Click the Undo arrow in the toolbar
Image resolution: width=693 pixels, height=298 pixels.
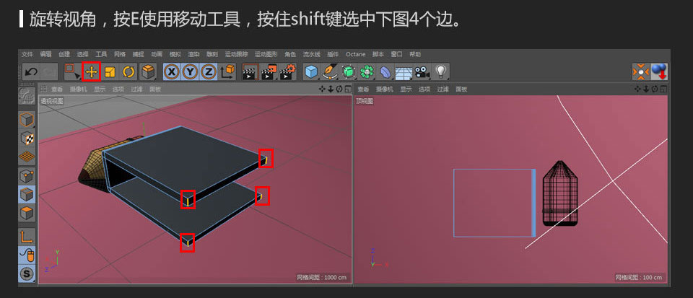point(31,72)
